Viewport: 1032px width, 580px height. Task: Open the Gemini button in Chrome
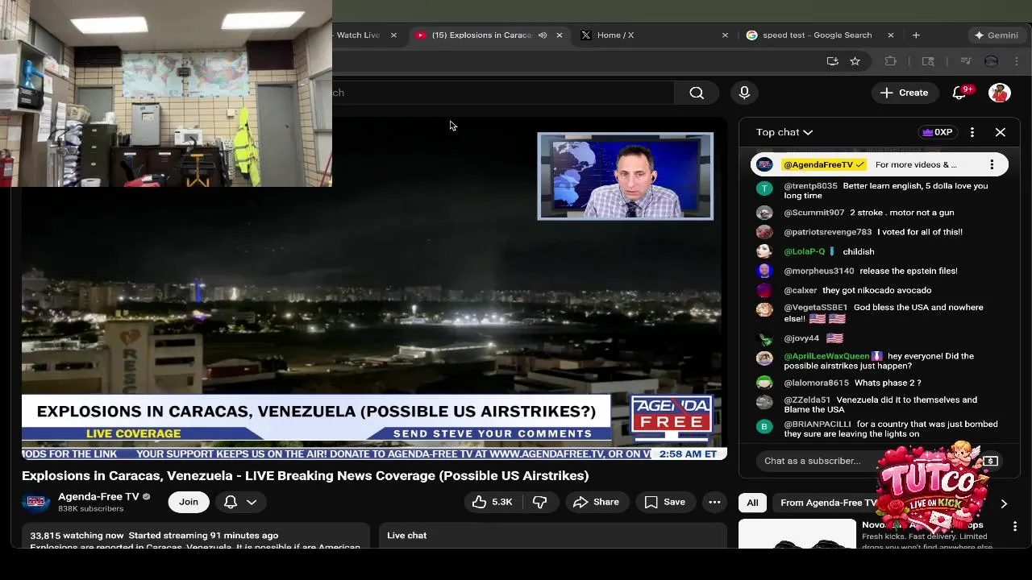point(997,35)
